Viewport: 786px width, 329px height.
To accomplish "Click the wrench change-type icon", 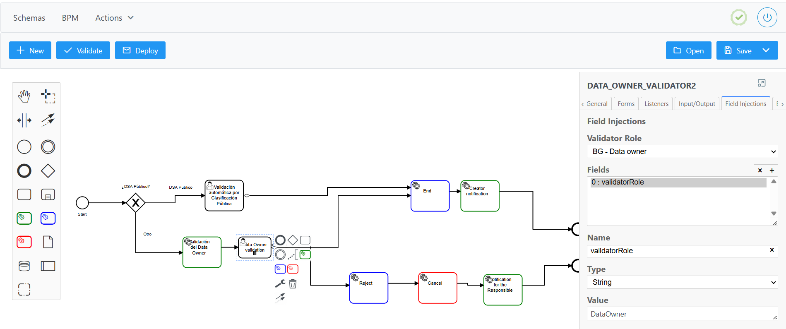I will (x=280, y=284).
